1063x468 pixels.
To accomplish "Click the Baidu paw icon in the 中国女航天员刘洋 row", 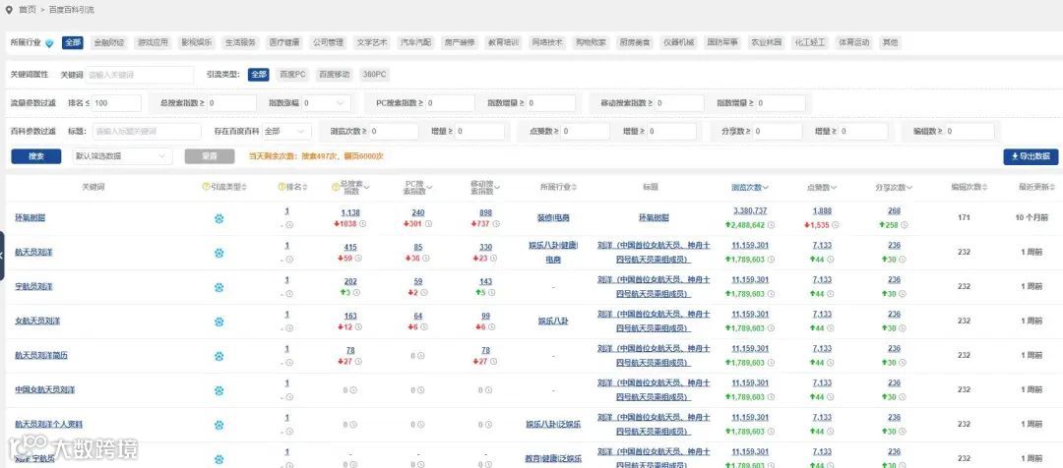I will [x=219, y=390].
